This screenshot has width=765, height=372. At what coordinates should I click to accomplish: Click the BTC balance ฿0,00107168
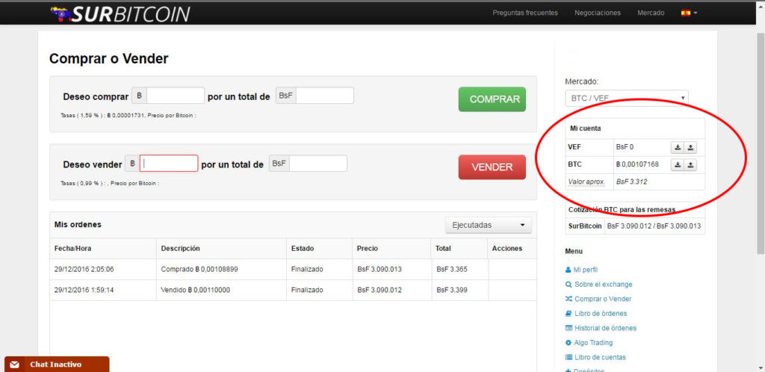[x=637, y=165]
